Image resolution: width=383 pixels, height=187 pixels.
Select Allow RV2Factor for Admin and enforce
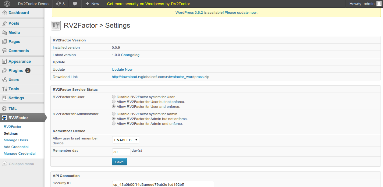coord(114,124)
